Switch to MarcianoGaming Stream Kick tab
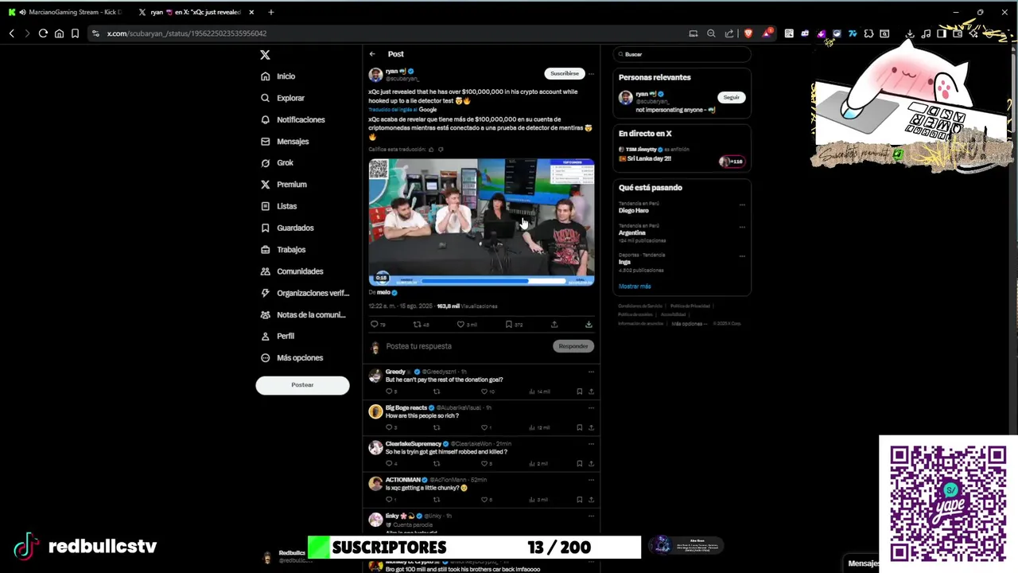 point(67,12)
